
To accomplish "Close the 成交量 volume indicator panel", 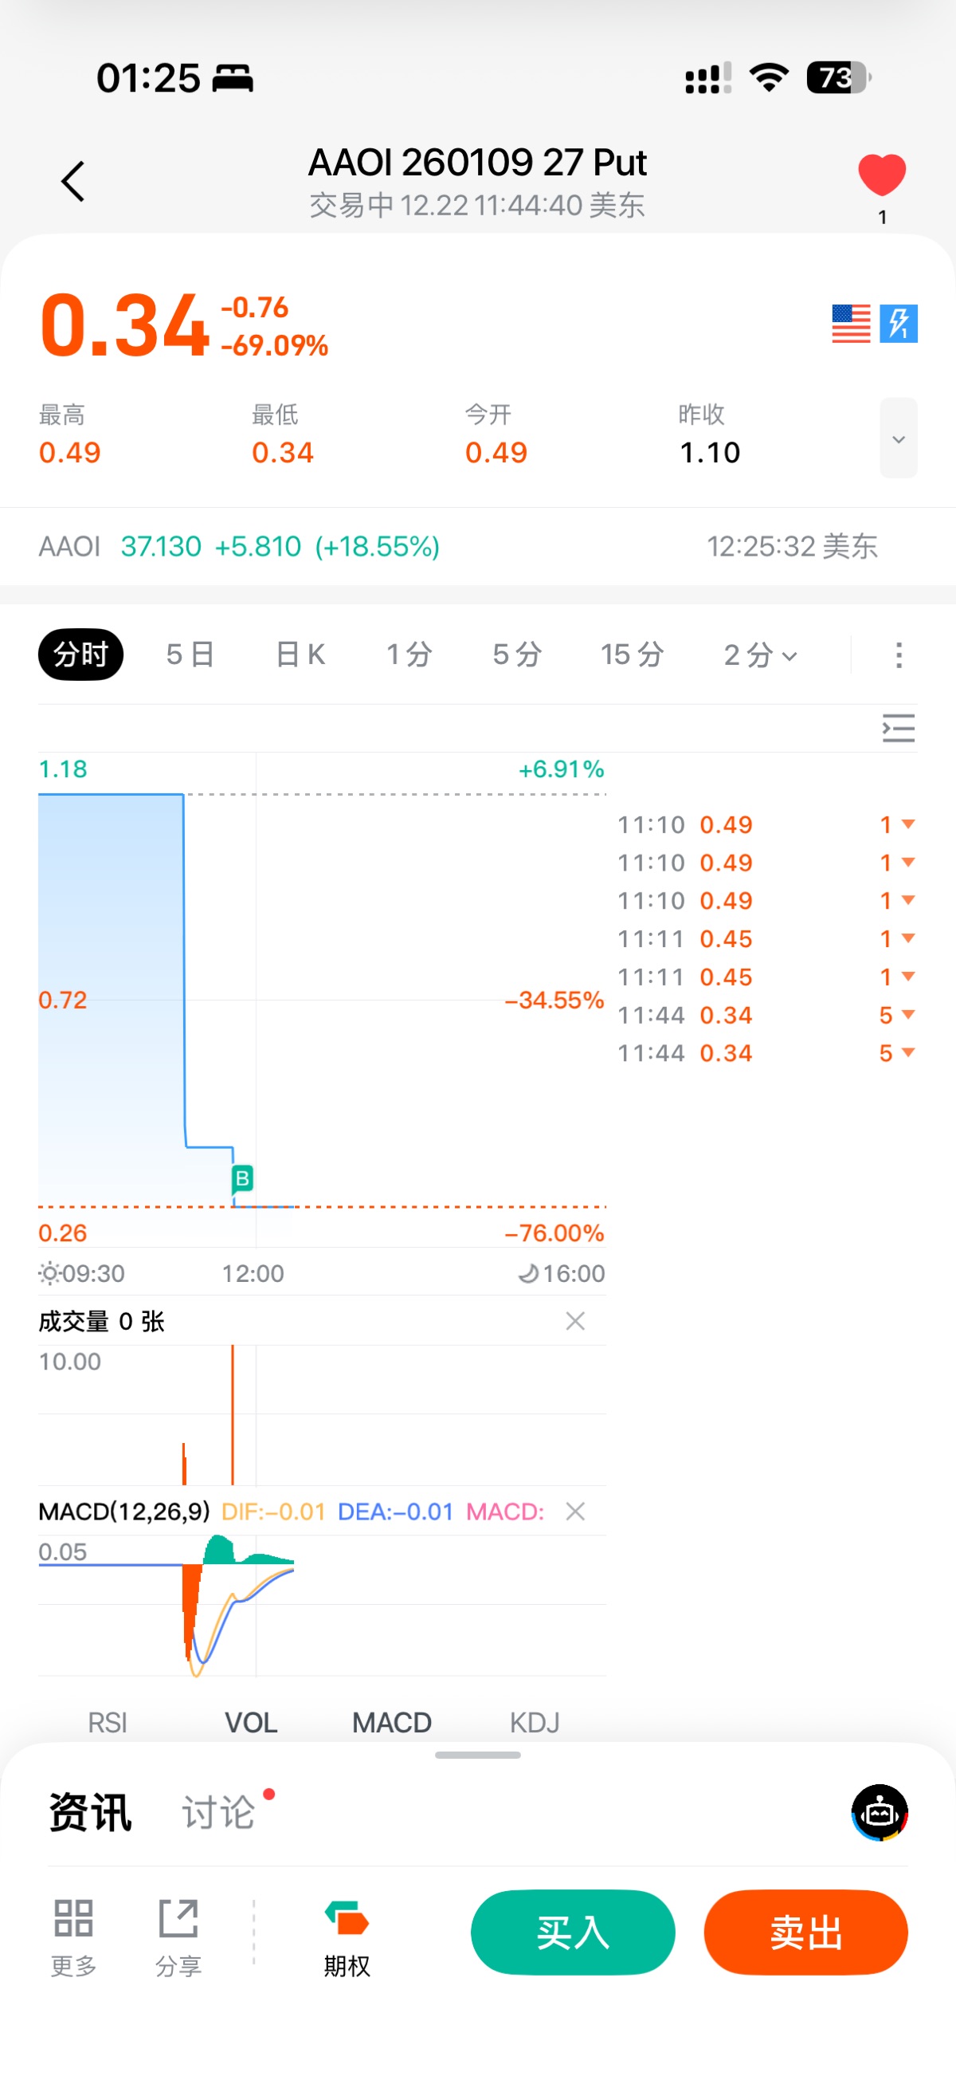I will [575, 1321].
